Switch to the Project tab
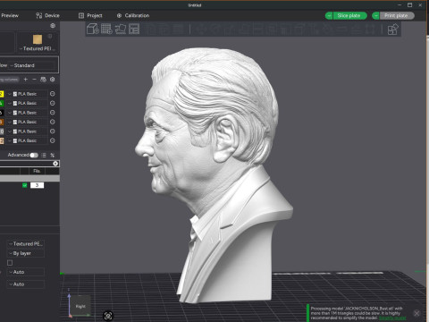 coord(90,15)
